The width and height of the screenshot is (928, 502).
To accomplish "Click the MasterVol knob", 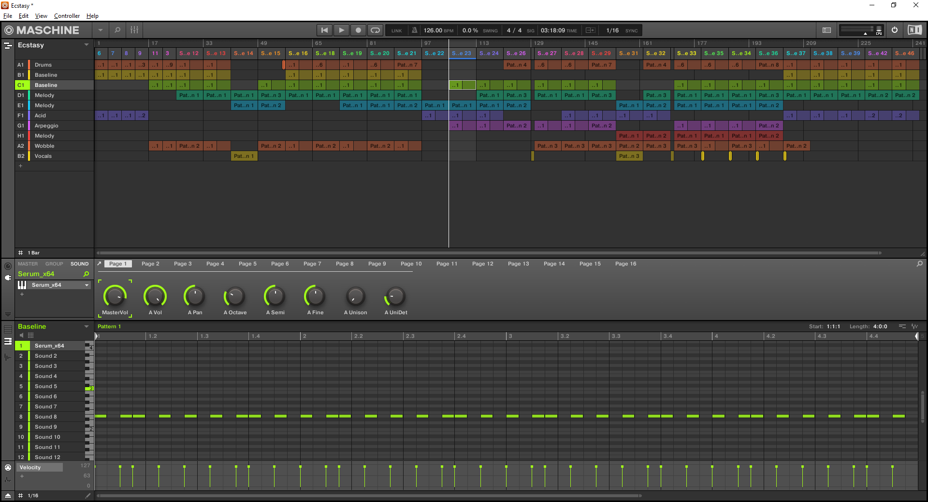I will 115,296.
